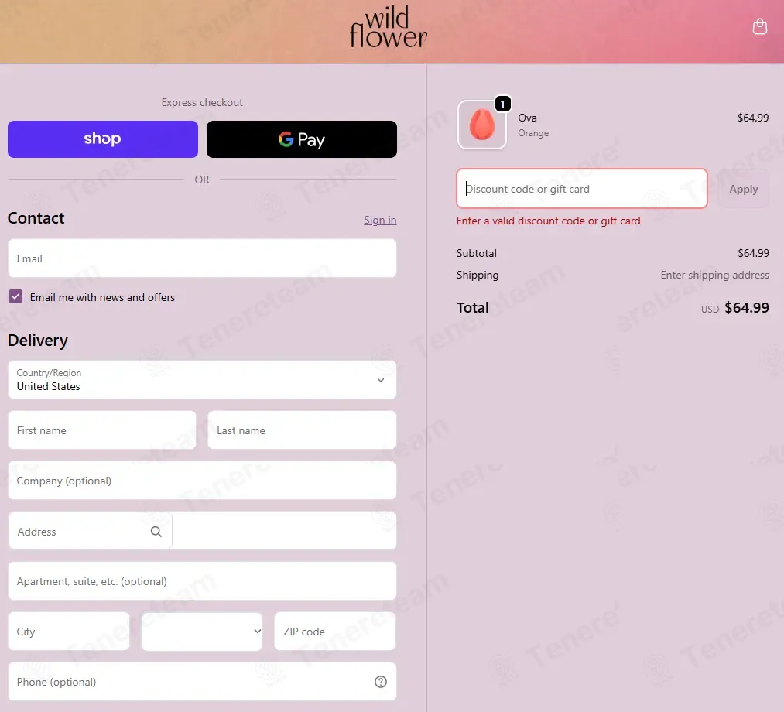
Task: Apply the discount code
Action: pos(743,189)
